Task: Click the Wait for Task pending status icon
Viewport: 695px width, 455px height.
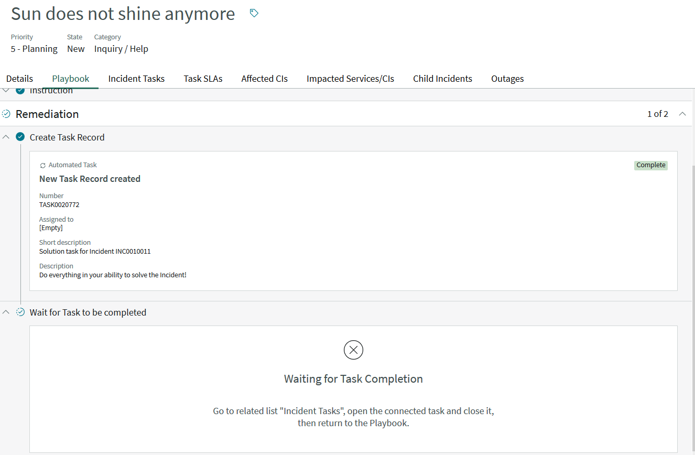Action: (20, 312)
